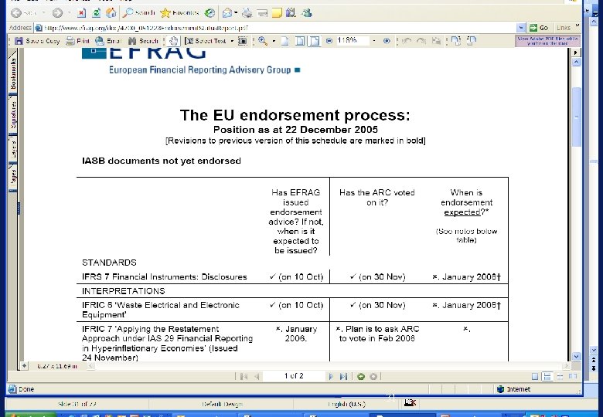603x417 pixels.
Task: Expand the Select Text tool dropdown arrow
Action: click(x=232, y=41)
